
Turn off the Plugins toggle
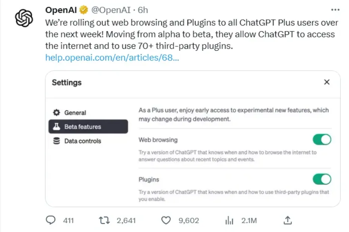click(x=322, y=179)
